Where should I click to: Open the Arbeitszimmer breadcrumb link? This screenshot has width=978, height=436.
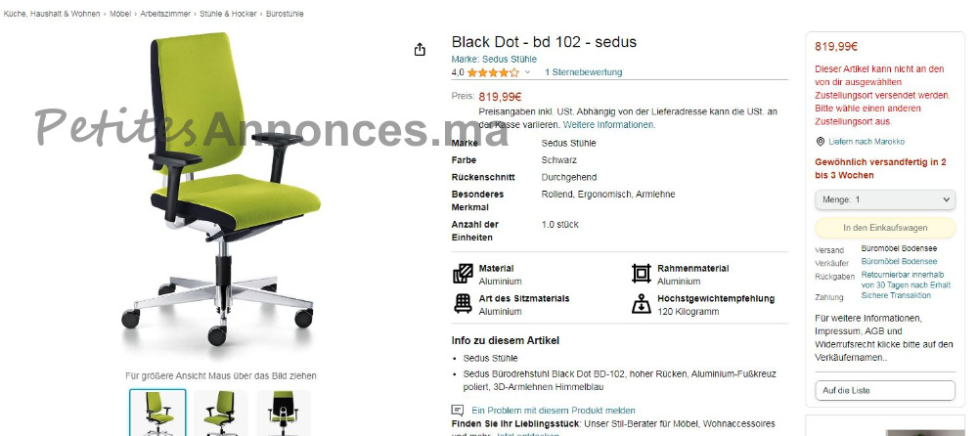pos(165,14)
